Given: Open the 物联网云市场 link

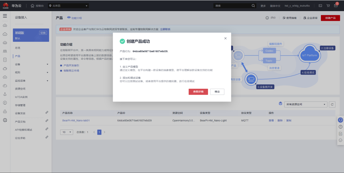Looking at the screenshot, I should [x=71, y=71].
